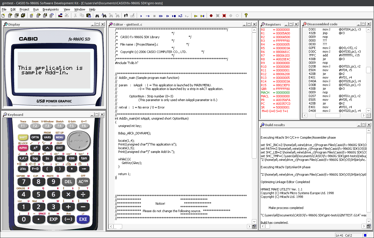The image size is (374, 238).
Task: Open help via yellow question mark
Action: pyautogui.click(x=246, y=16)
